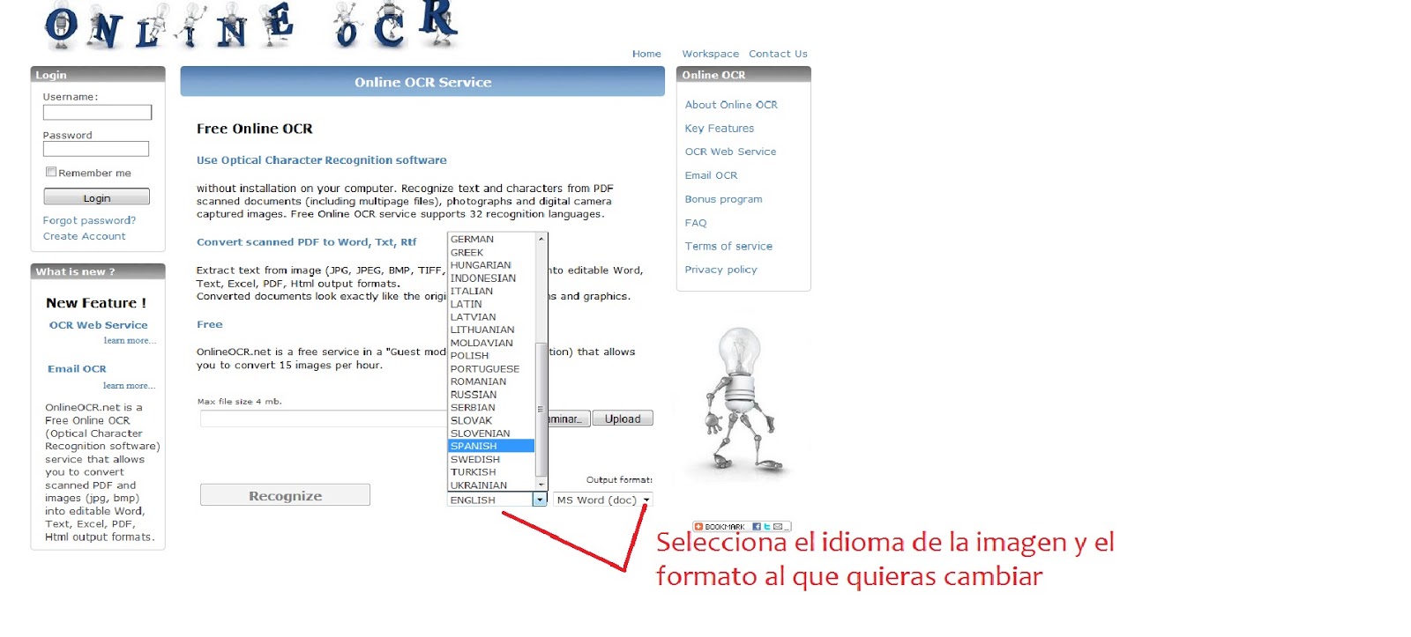Click the language list scroll up arrow
Screen dimensions: 1411x637
coord(541,239)
